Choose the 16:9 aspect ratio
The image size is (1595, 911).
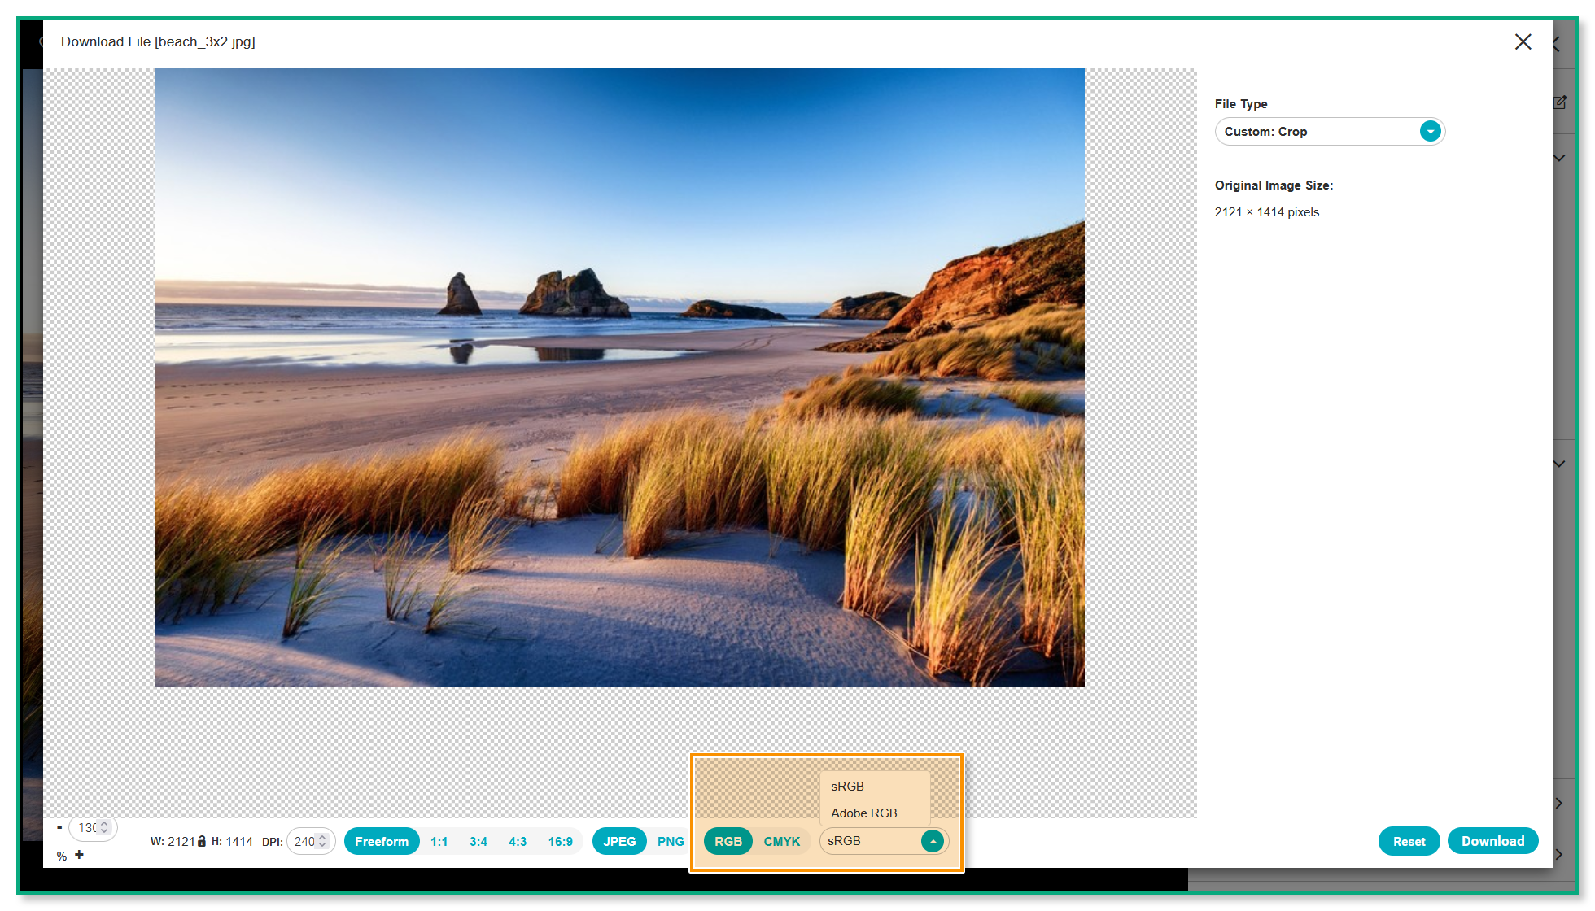(560, 841)
